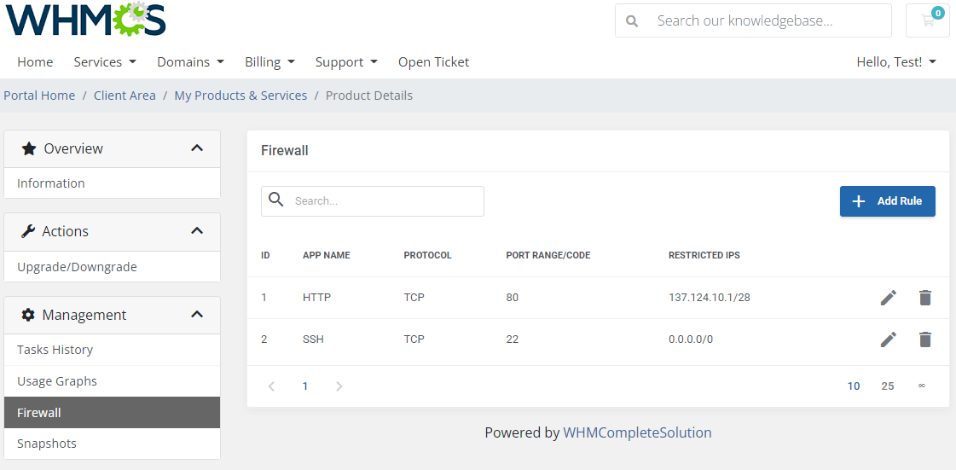Open Usage Graphs in sidebar
956x470 pixels.
pos(113,381)
